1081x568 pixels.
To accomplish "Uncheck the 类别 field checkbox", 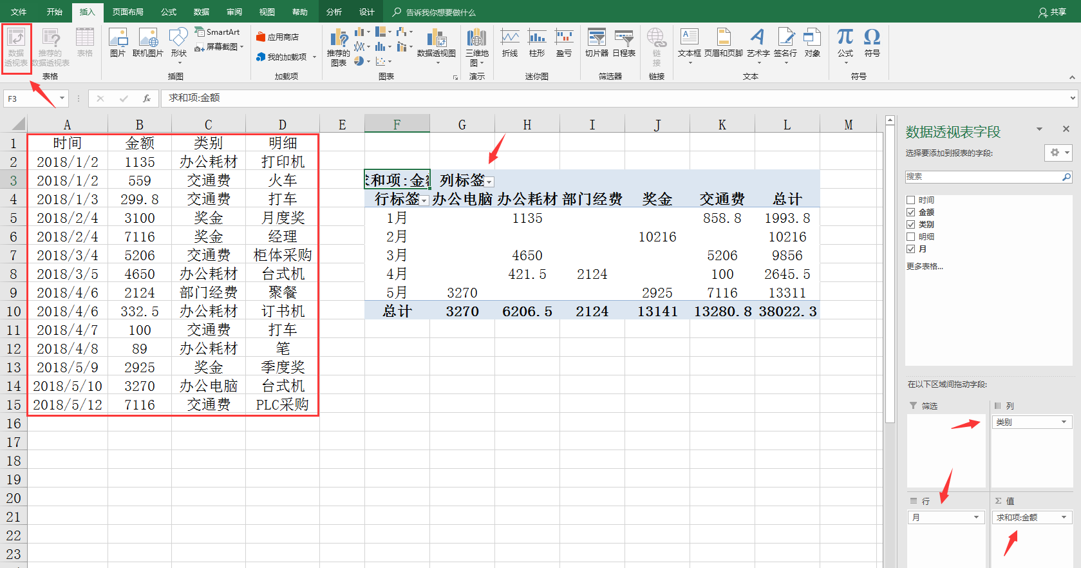I will [910, 225].
